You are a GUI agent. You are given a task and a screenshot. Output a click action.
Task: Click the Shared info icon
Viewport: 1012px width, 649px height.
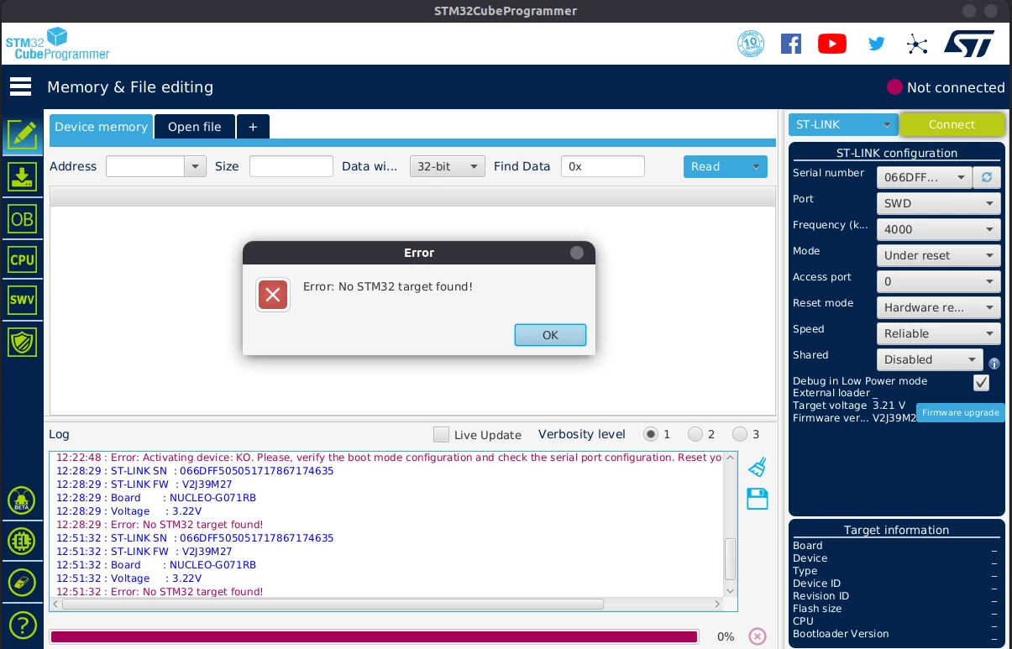[x=994, y=364]
